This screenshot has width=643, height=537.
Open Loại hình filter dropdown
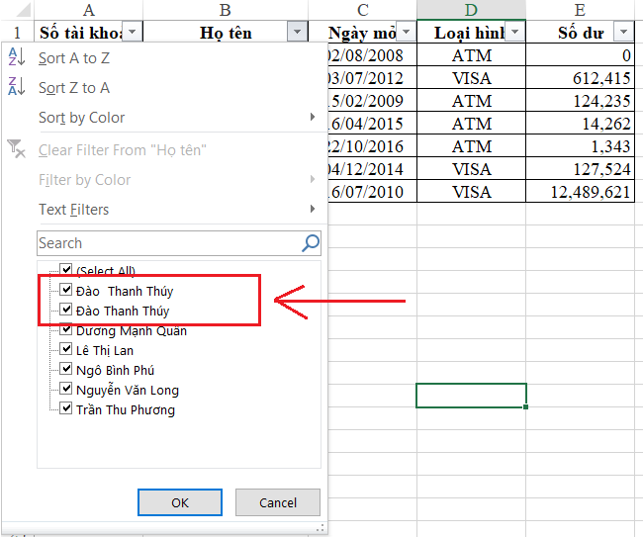coord(515,32)
